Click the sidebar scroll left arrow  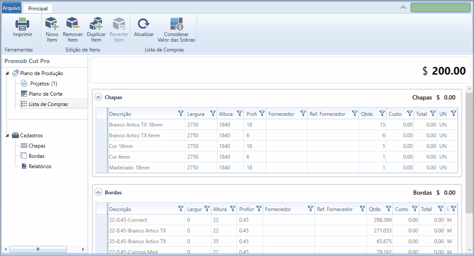6,249
